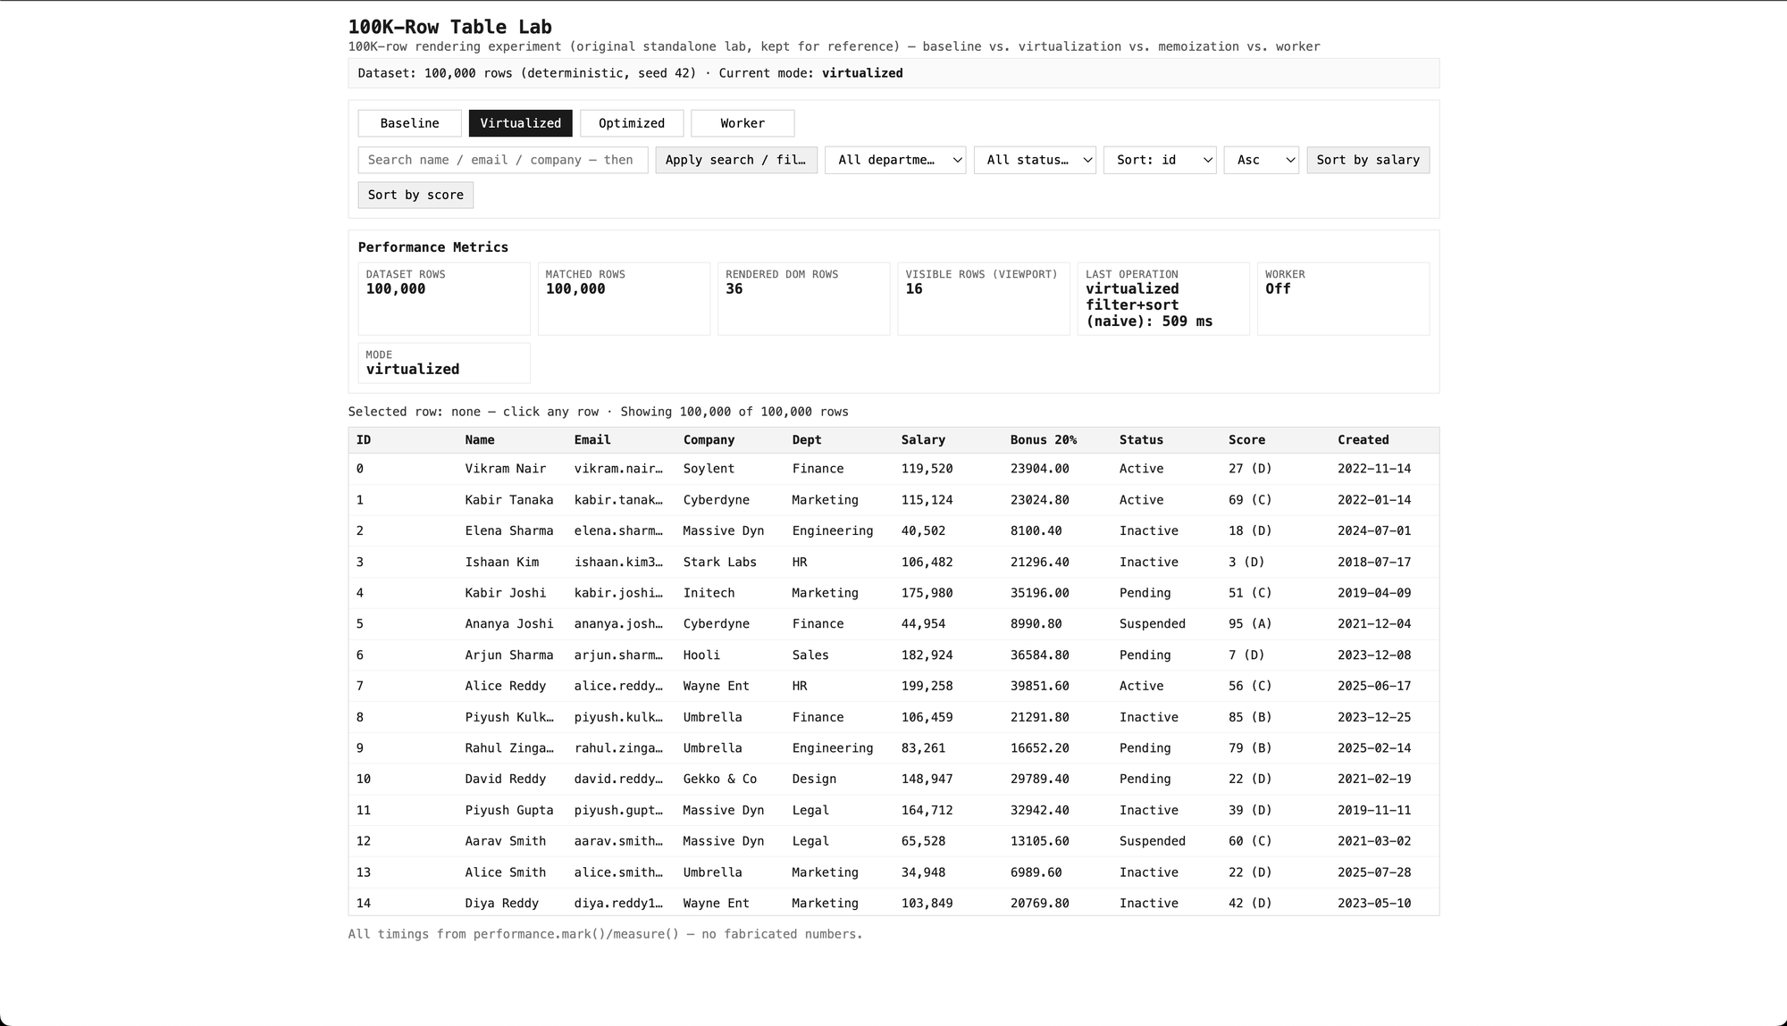The image size is (1787, 1026).
Task: Click the Sort by salary button
Action: 1368,160
